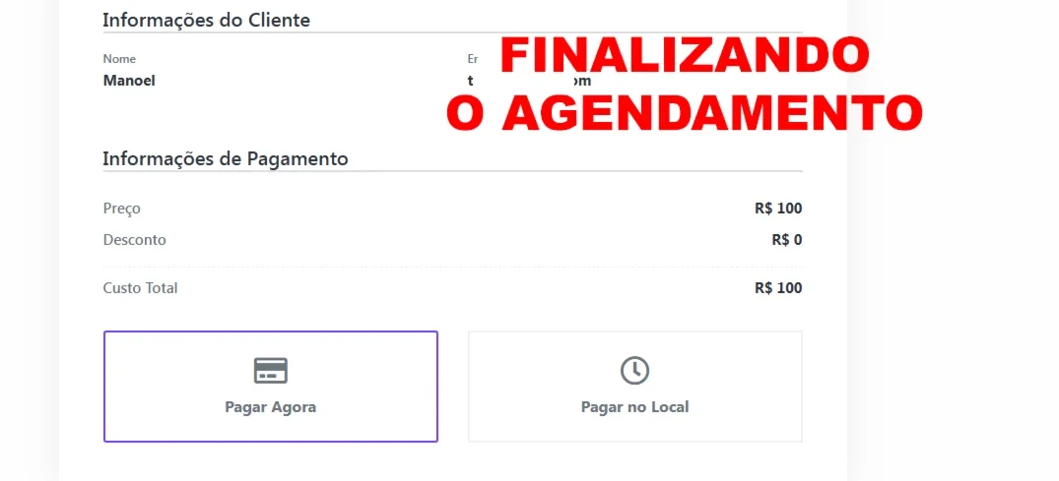Click the R$ 100 price value
The height and width of the screenshot is (481, 1059).
(x=778, y=209)
